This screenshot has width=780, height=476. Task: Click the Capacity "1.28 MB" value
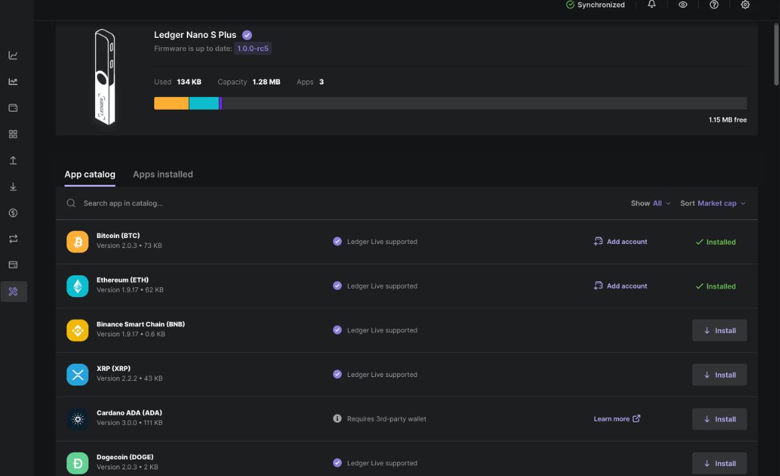click(266, 82)
